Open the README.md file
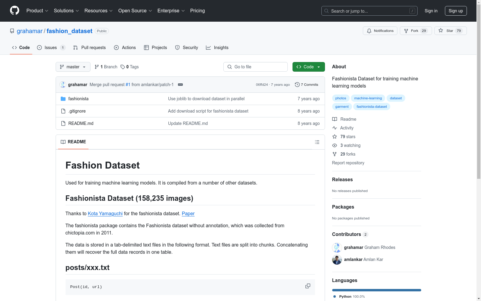 (x=81, y=123)
